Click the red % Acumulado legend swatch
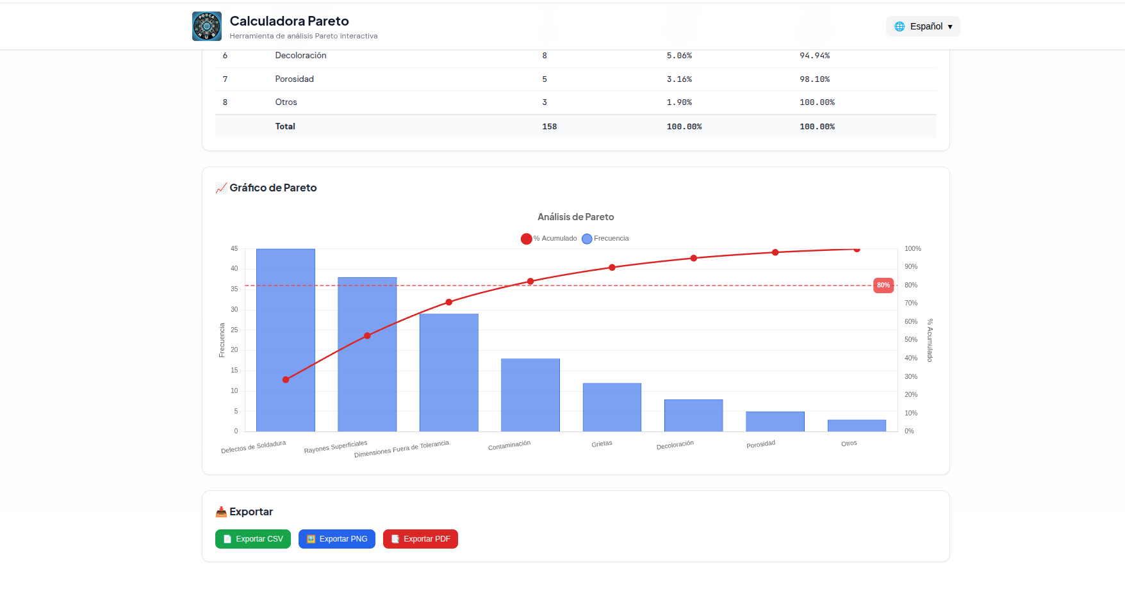Viewport: 1125px width, 603px height. 527,239
